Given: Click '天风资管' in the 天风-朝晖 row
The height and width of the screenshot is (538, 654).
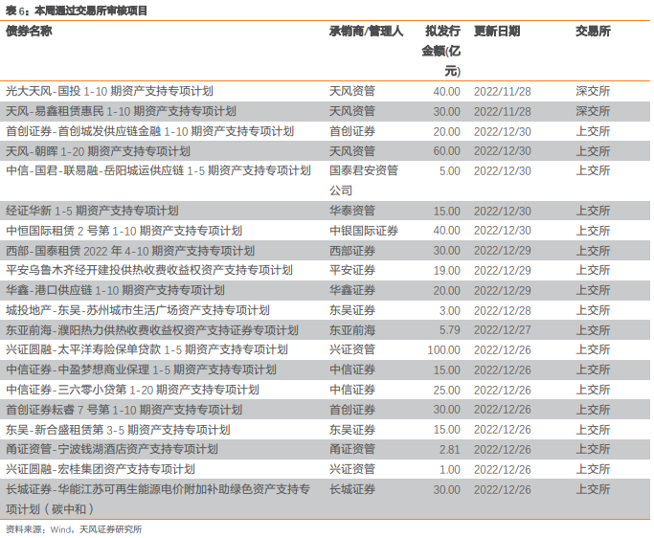Looking at the screenshot, I should tap(352, 151).
